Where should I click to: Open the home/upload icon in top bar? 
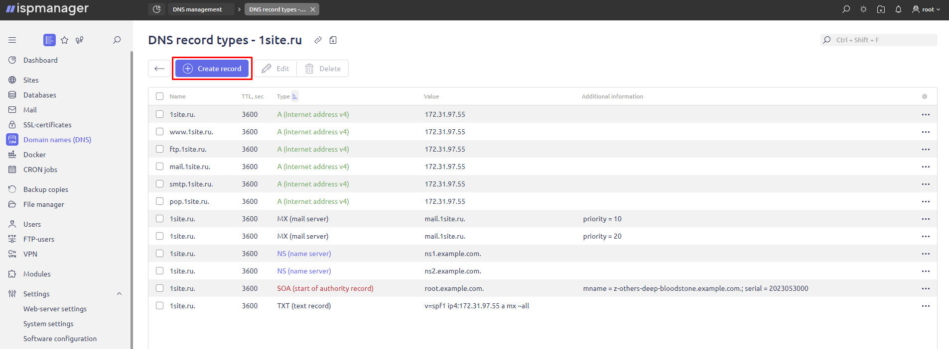[881, 9]
